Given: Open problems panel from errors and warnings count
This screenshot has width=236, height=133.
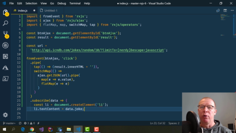Looking at the screenshot, I should pyautogui.click(x=29, y=123).
